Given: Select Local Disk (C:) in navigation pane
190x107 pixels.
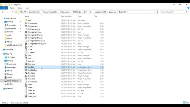Looking at the screenshot, I should coord(12,81).
